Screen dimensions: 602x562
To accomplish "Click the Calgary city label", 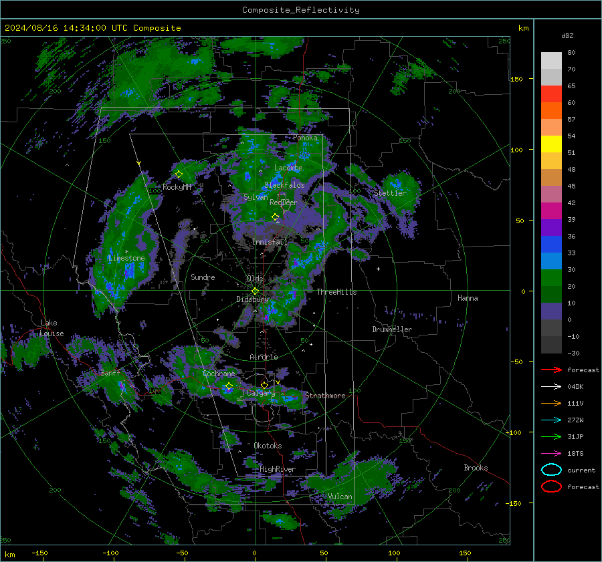I will click(261, 393).
